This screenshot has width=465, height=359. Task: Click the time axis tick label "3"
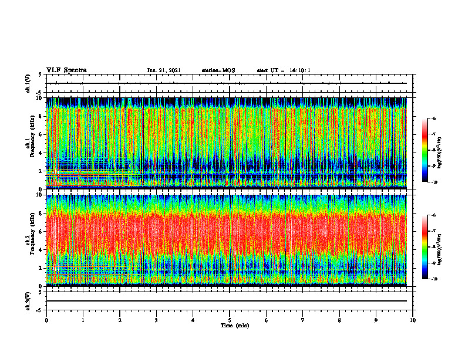pos(156,320)
